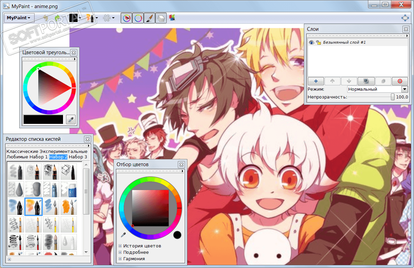Open dropdown beside brush settings asterisk icon
The image size is (414, 268).
click(x=113, y=18)
